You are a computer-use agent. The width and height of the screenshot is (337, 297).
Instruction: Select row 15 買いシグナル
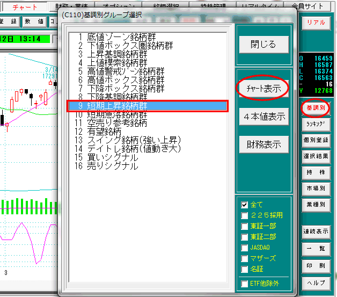148,157
